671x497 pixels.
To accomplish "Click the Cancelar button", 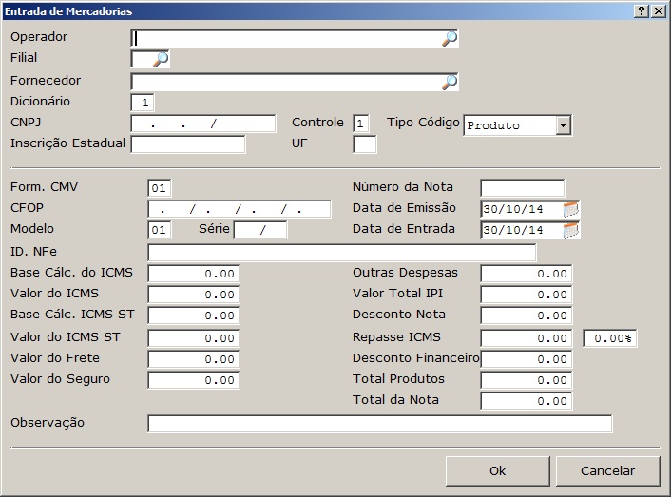I will point(607,470).
